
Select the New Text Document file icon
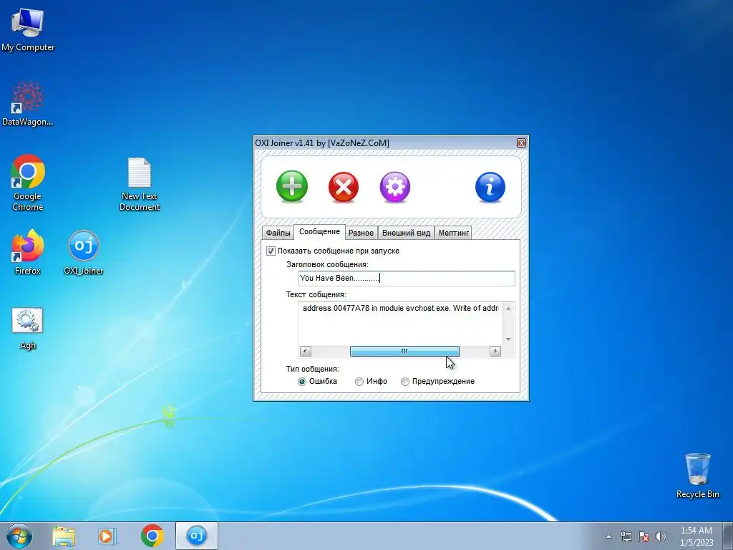coord(140,184)
